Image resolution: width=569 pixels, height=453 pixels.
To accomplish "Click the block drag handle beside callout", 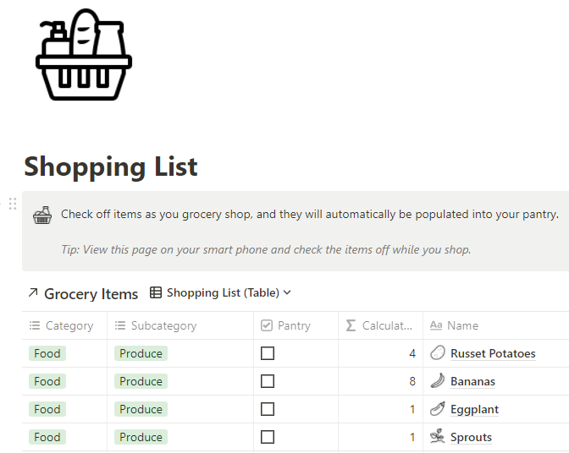I will (13, 204).
